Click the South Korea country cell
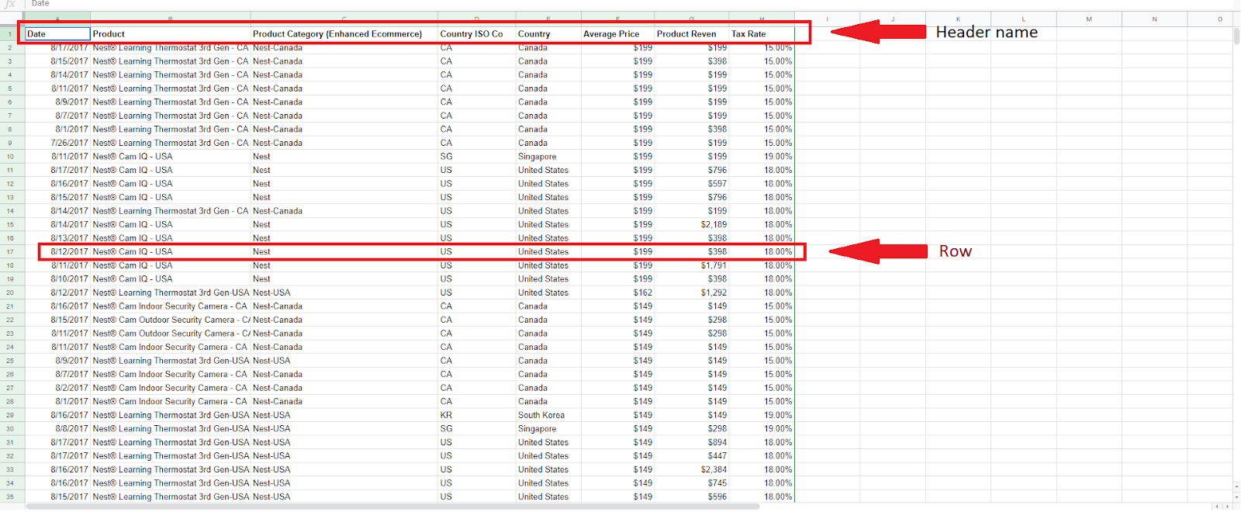1241x512 pixels. click(548, 416)
